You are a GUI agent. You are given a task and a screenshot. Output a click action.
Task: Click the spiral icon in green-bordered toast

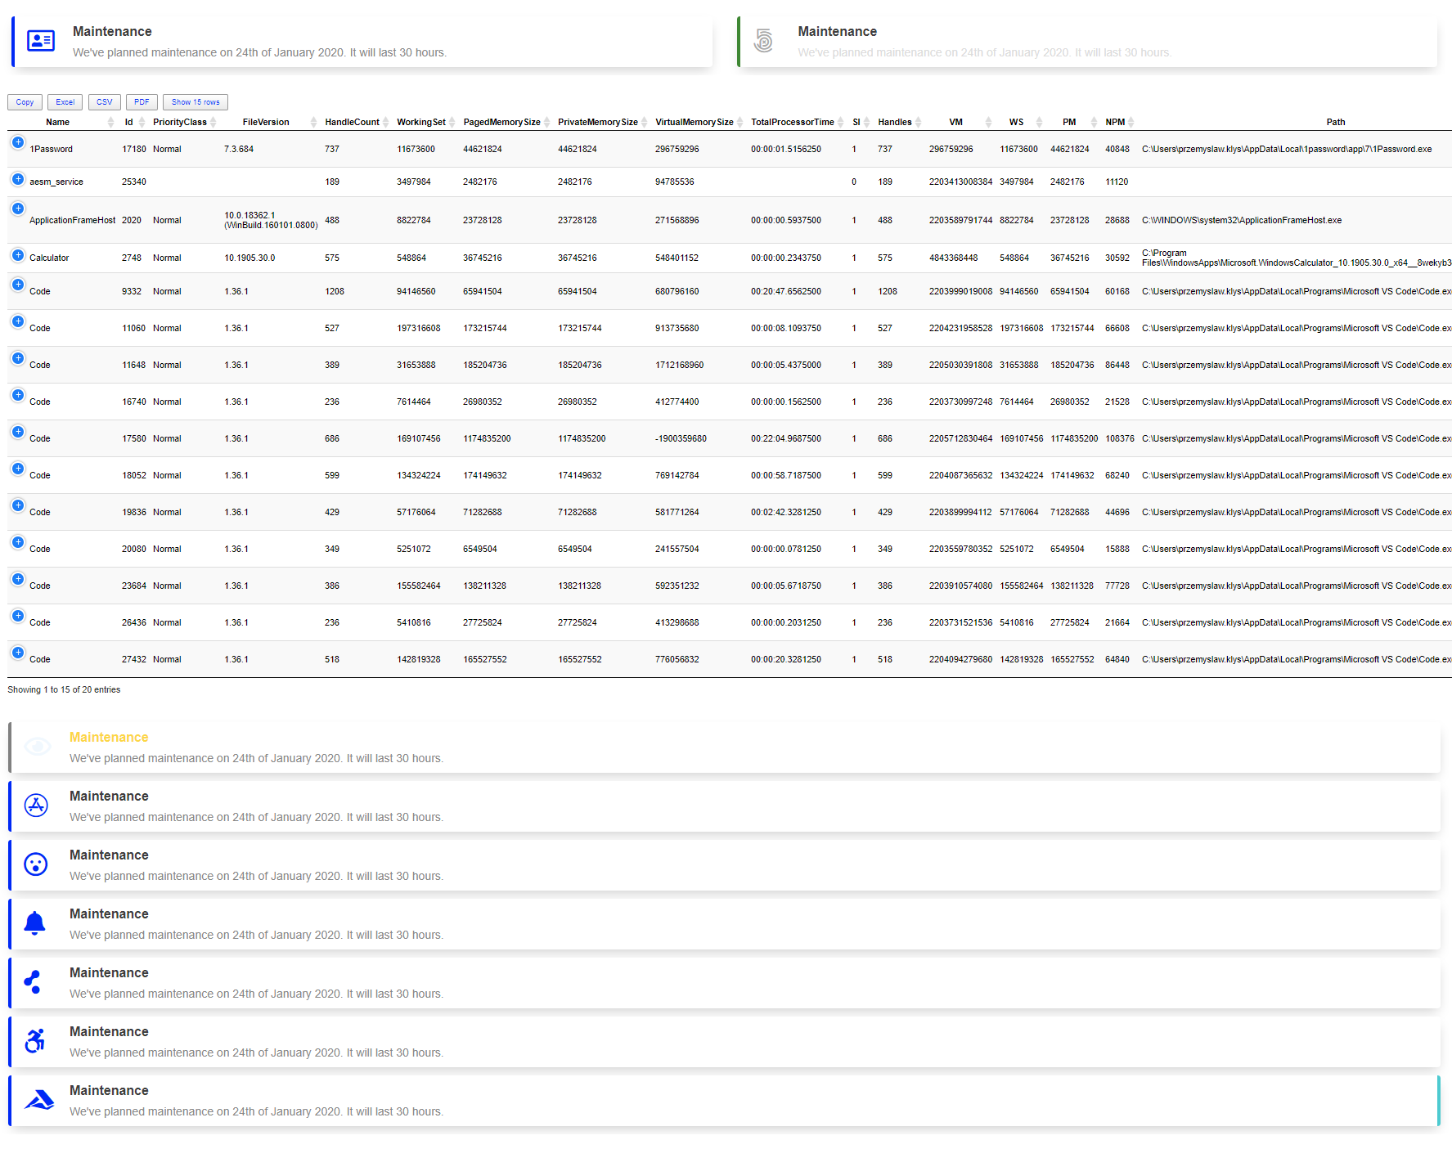coord(763,41)
